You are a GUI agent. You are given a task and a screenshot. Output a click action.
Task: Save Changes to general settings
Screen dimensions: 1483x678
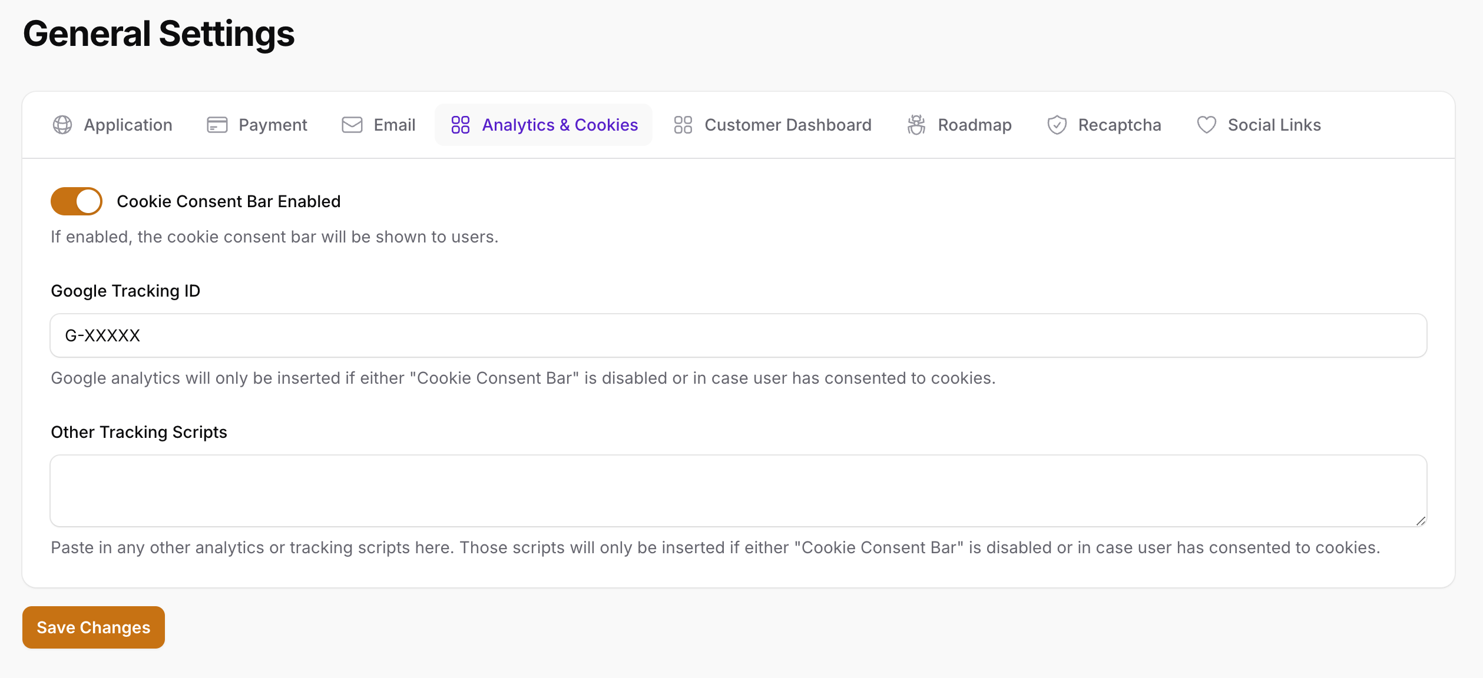tap(94, 627)
